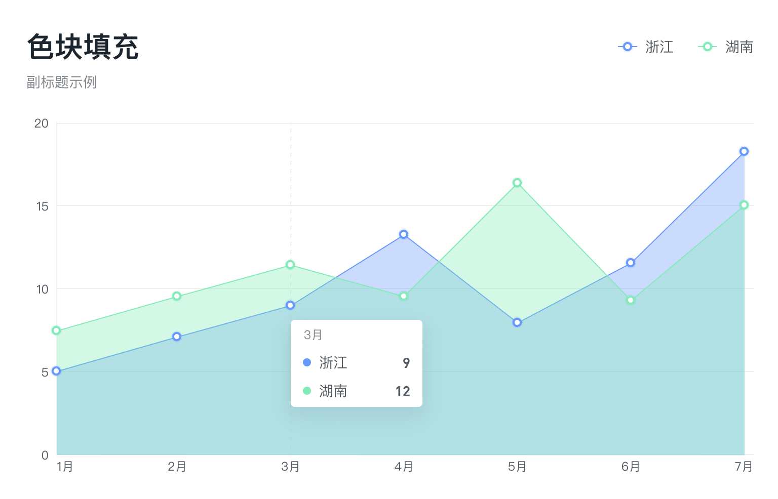Click the 浙江 label inside the tooltip
Image resolution: width=778 pixels, height=499 pixels.
click(x=333, y=362)
